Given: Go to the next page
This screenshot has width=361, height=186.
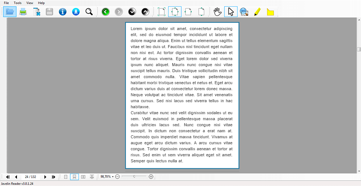Looking at the screenshot, I should pyautogui.click(x=45, y=177).
